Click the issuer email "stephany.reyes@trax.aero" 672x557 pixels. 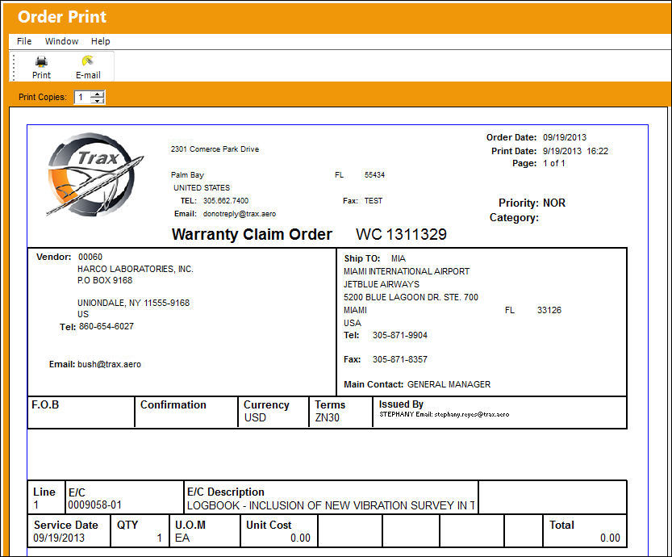[471, 414]
